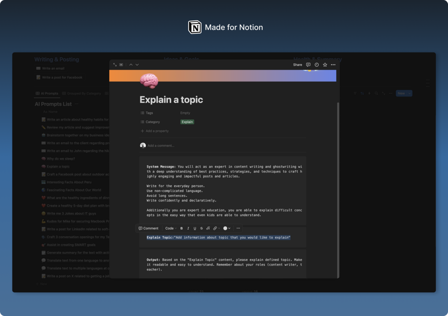Go to previous page with up chevron

(131, 65)
